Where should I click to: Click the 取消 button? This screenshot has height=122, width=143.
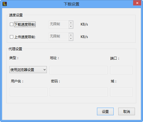click(127, 111)
